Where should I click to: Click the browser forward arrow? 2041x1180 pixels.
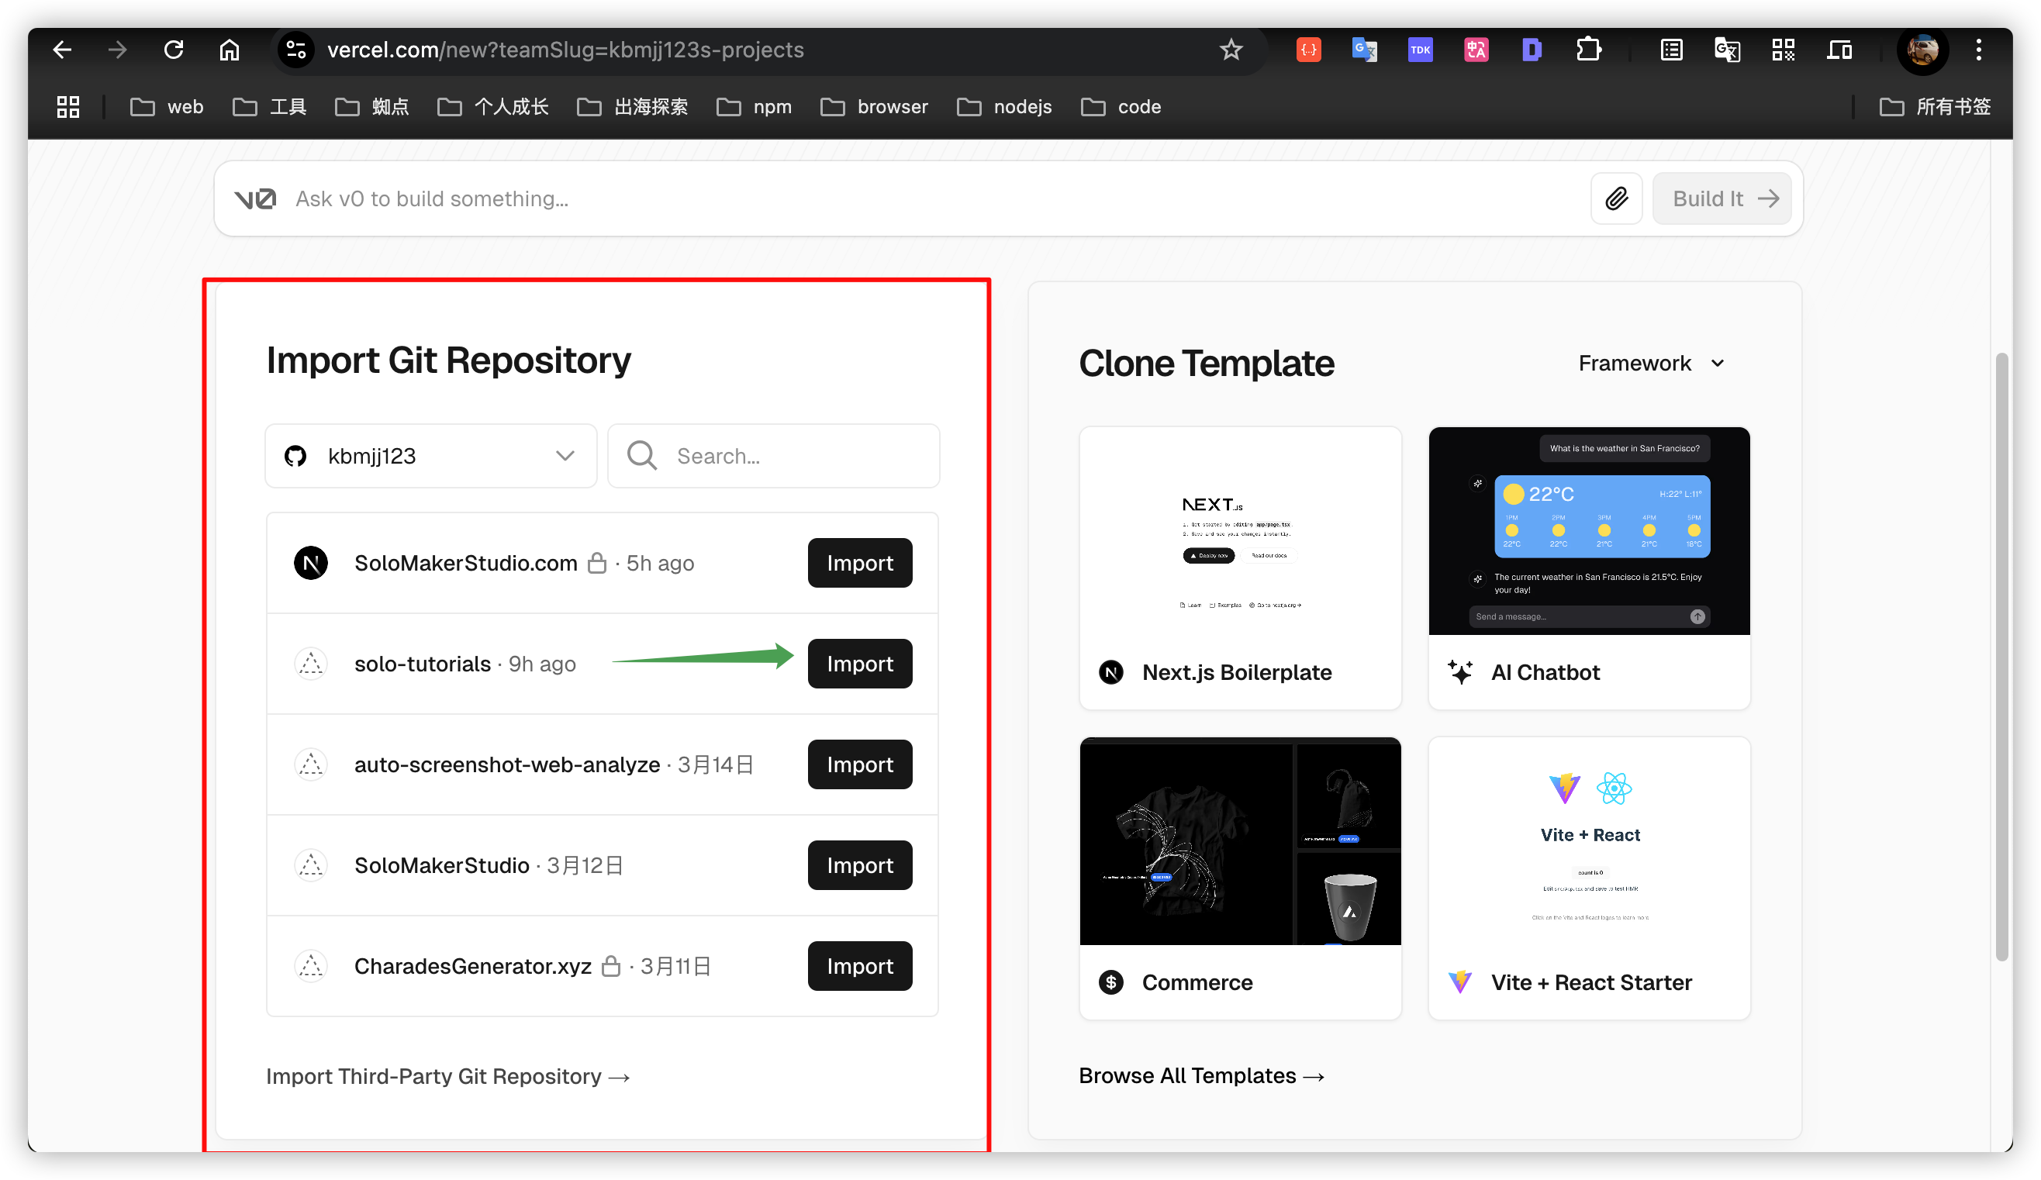pos(118,50)
